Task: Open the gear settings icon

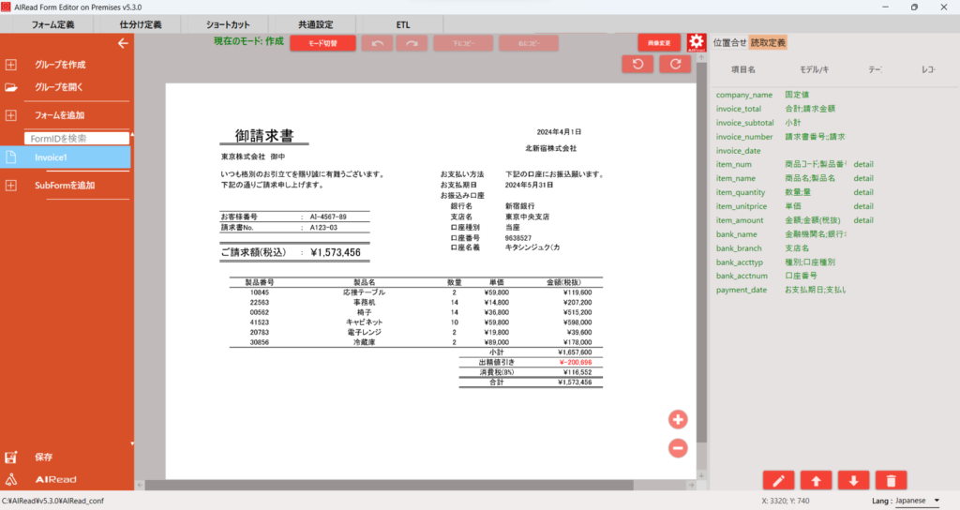Action: pos(696,43)
